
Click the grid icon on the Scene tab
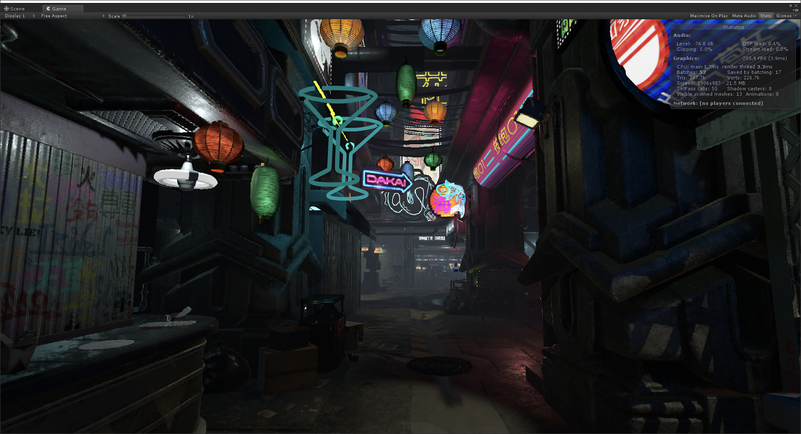point(7,9)
